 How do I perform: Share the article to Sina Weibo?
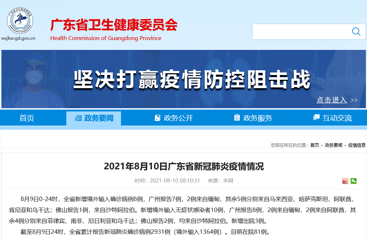pos(345,181)
